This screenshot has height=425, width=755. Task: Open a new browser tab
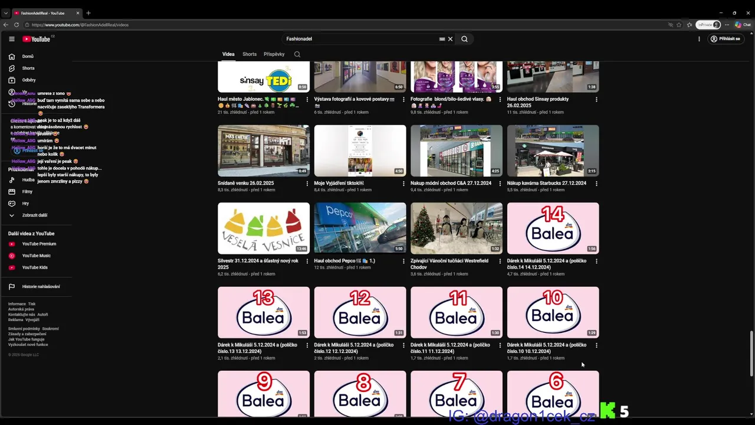click(x=88, y=13)
